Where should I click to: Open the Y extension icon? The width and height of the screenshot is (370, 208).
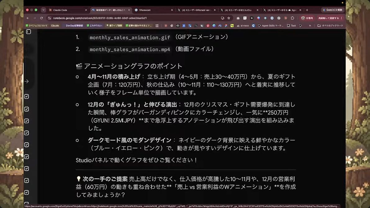(245, 18)
